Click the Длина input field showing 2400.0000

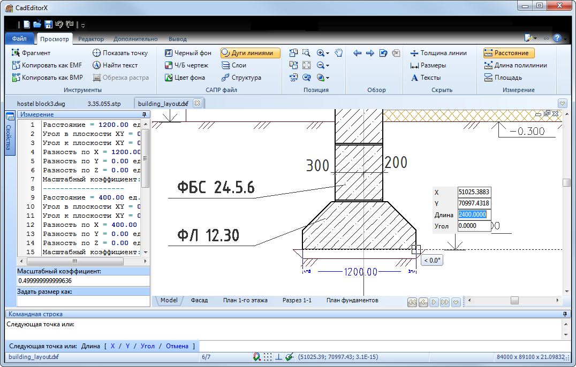pyautogui.click(x=473, y=214)
